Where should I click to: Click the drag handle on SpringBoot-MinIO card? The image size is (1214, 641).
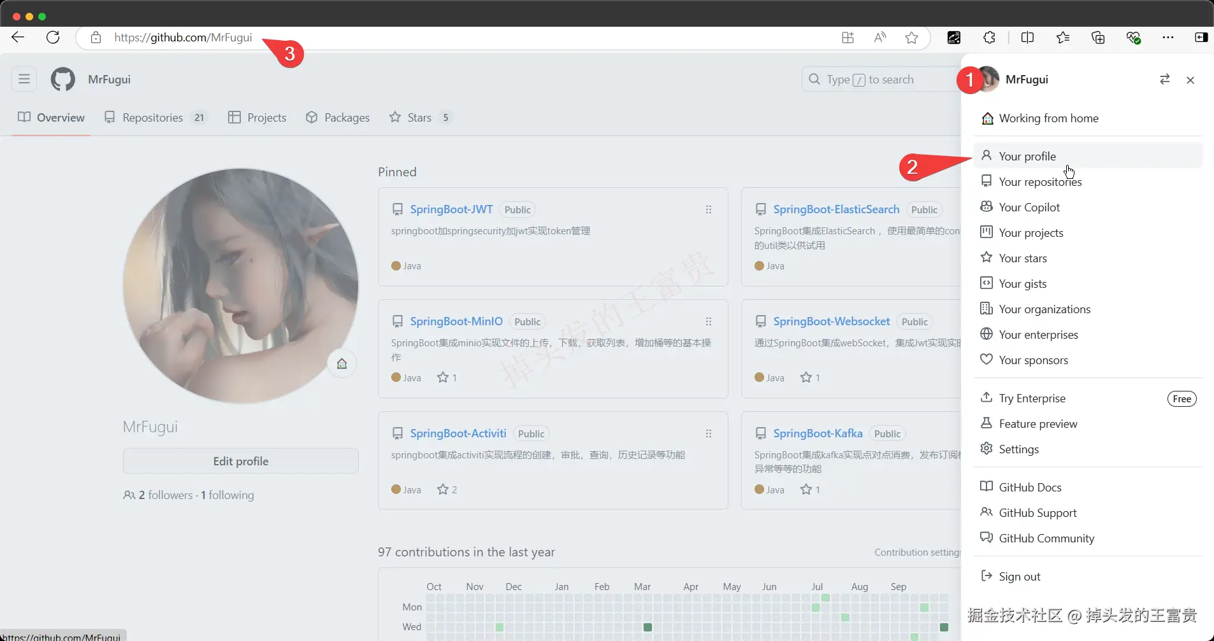click(709, 321)
